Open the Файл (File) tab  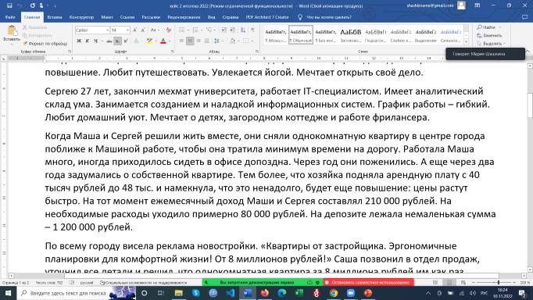tap(10, 16)
